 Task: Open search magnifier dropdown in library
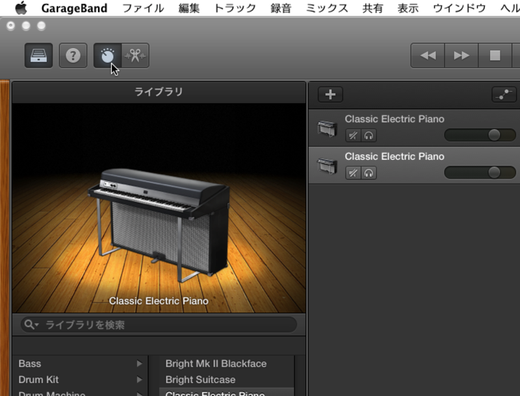pos(31,325)
